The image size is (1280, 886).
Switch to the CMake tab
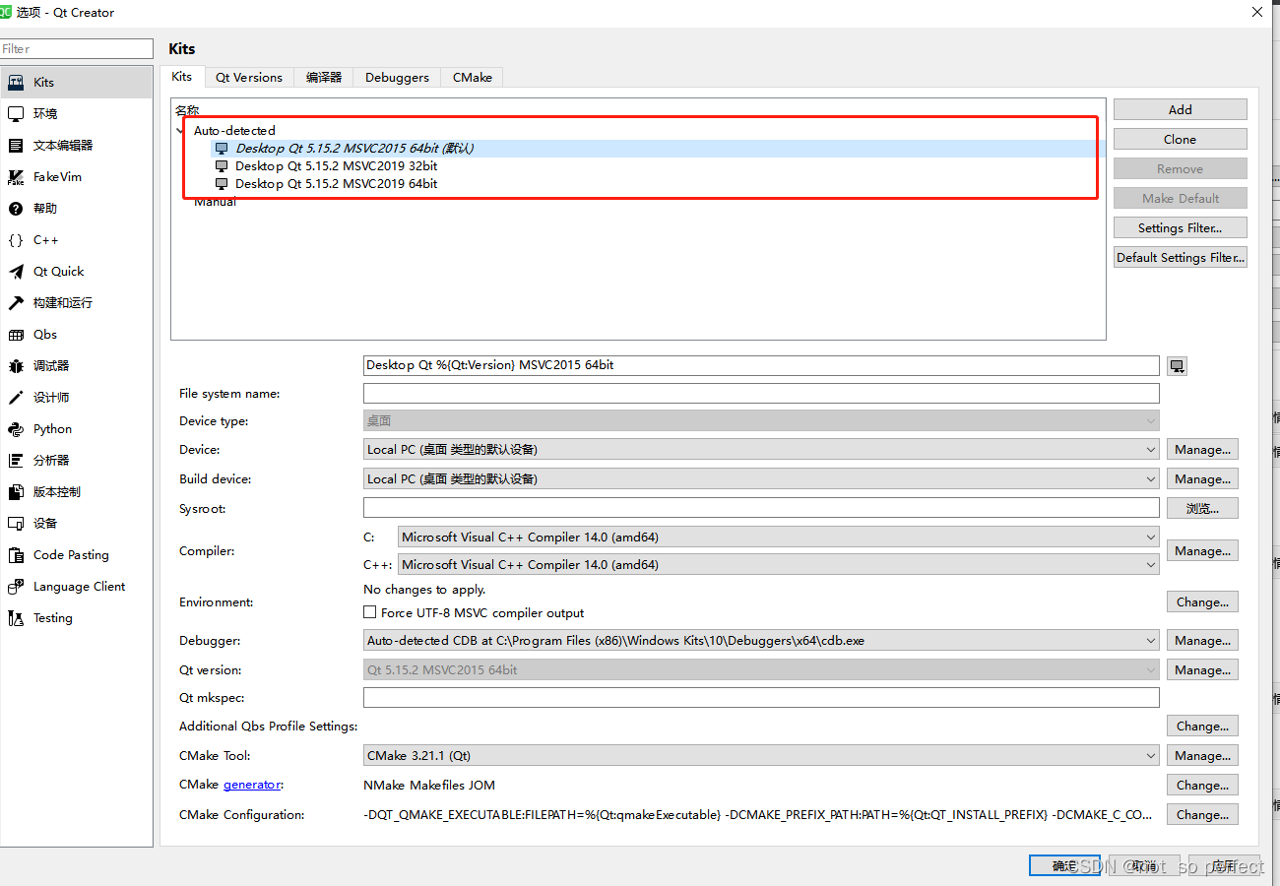473,77
